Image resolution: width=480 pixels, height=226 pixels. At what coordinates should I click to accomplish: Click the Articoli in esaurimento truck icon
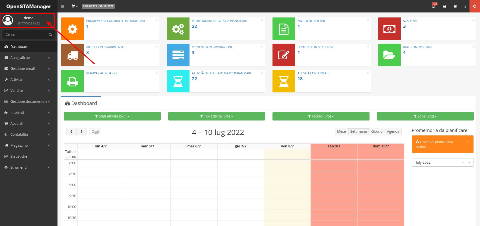[72, 55]
